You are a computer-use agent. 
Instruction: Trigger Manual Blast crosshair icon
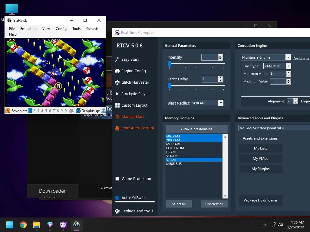coord(117,117)
